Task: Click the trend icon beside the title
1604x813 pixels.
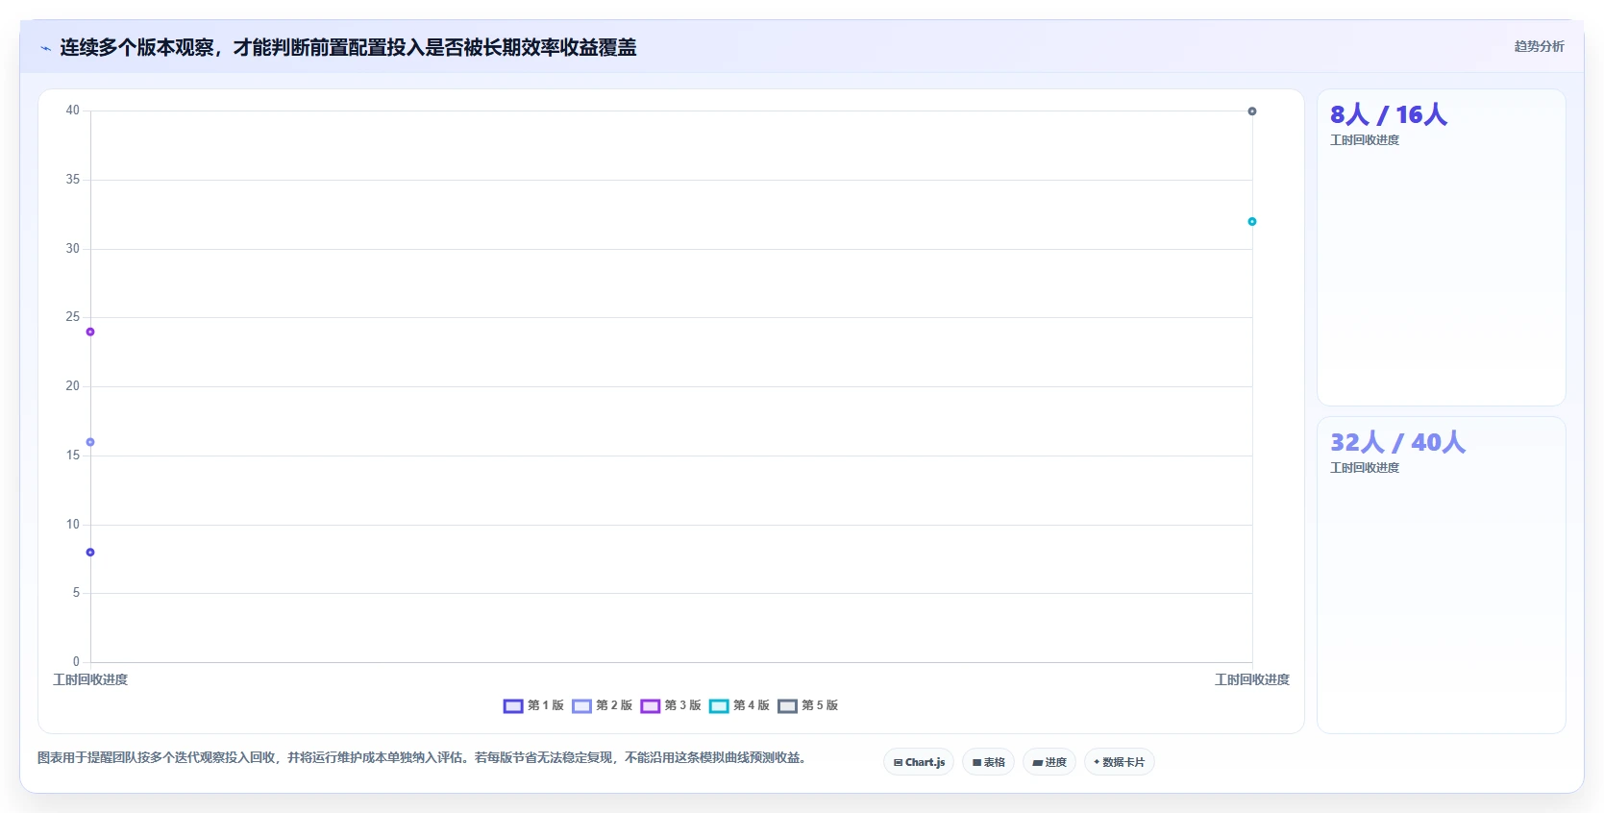Action: (45, 48)
